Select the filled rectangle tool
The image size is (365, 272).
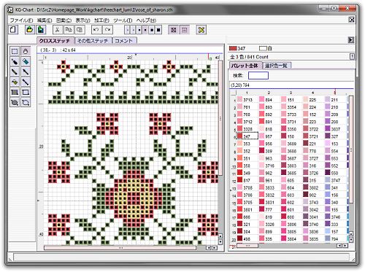(x=15, y=92)
